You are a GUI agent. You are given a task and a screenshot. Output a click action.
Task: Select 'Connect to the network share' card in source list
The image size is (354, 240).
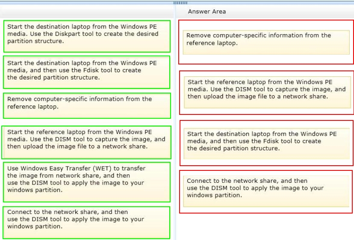[87, 222]
